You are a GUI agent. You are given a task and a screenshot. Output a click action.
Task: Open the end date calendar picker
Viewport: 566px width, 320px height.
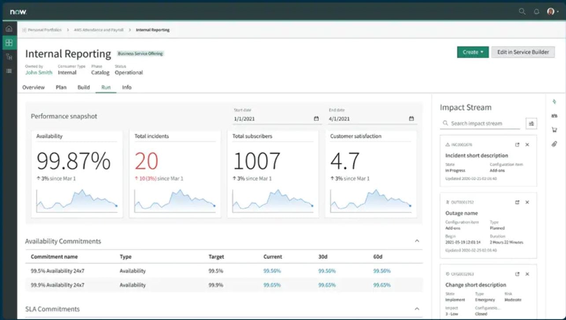coord(411,118)
